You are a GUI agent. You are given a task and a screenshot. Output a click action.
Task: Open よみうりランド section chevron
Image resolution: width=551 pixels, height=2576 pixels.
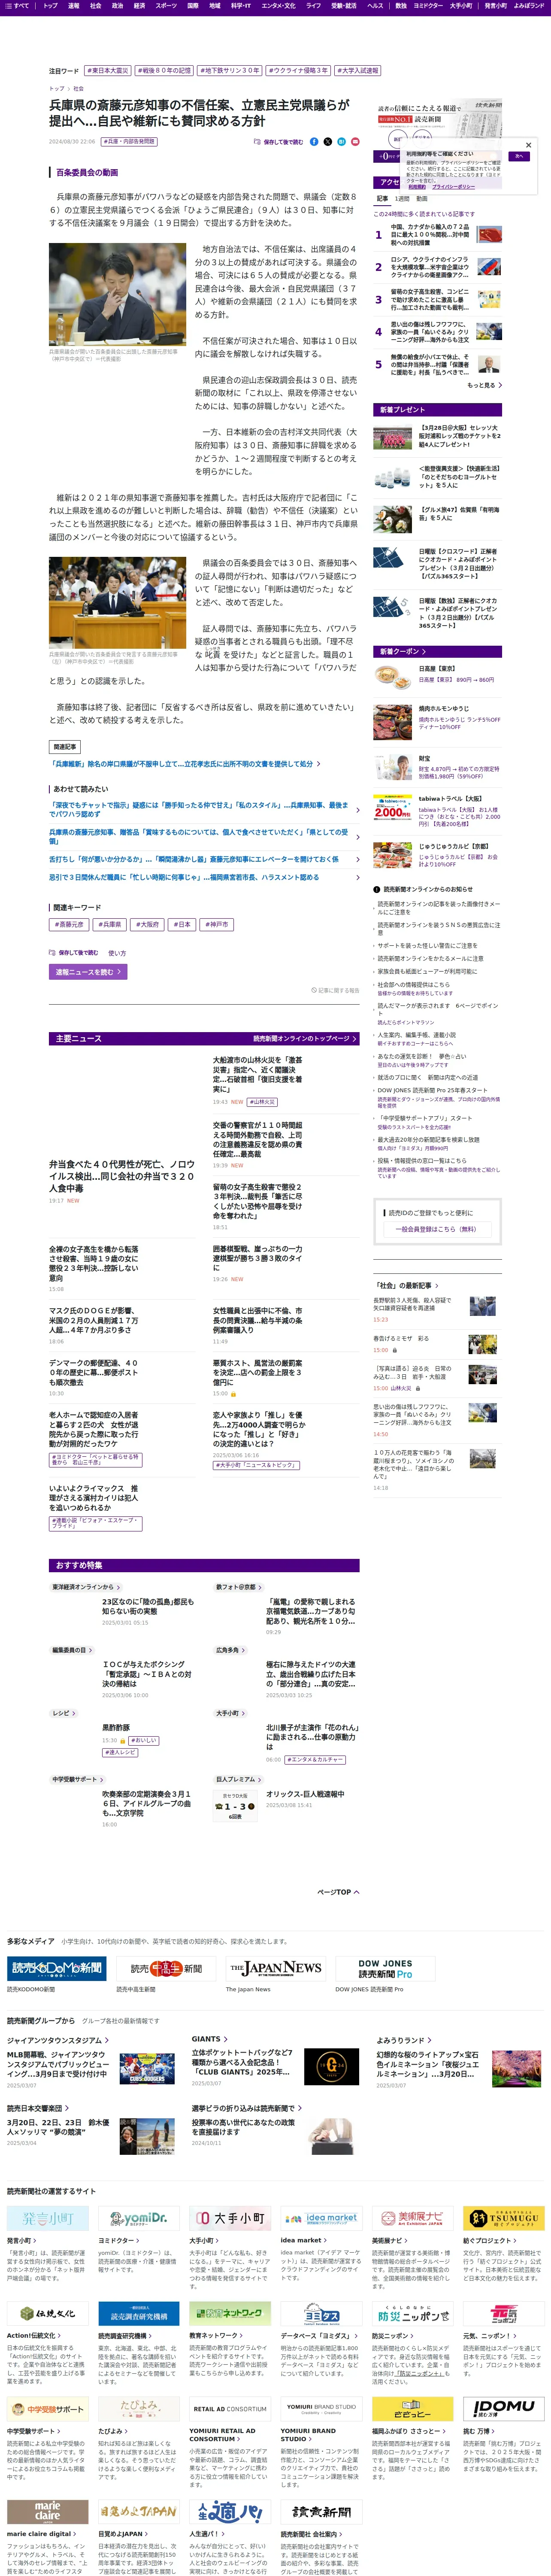(430, 2040)
